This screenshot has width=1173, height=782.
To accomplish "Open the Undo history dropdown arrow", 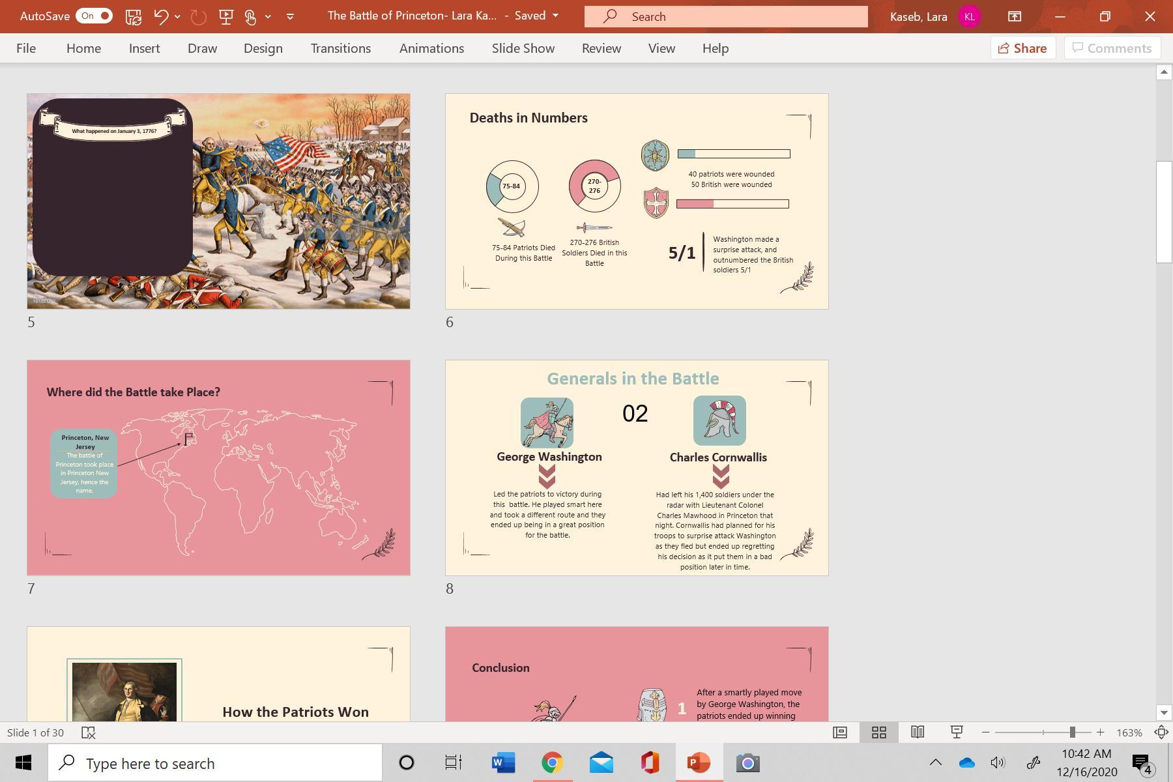I will [x=177, y=16].
